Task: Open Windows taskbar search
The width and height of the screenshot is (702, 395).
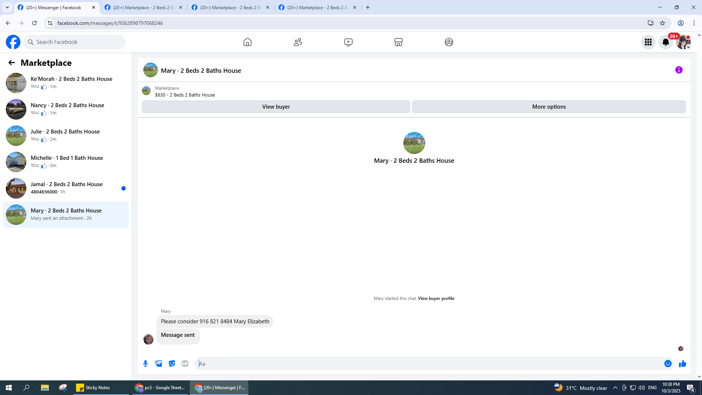Action: [26, 388]
